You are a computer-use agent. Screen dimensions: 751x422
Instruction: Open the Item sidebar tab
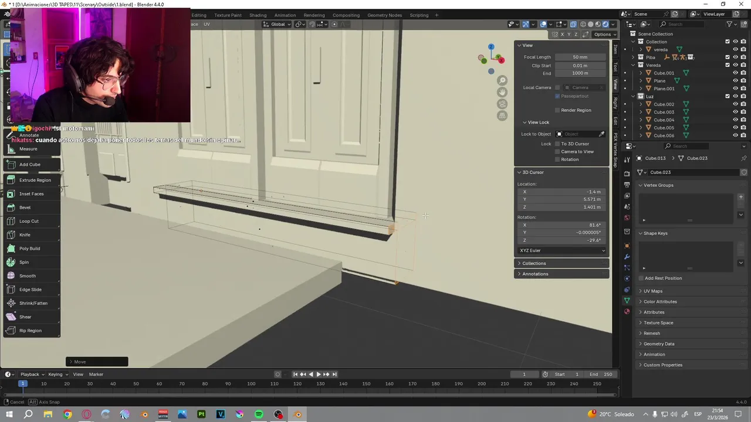615,49
